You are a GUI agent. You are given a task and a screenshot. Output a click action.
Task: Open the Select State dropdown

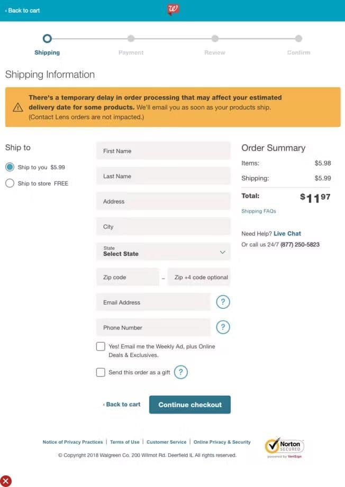click(163, 252)
